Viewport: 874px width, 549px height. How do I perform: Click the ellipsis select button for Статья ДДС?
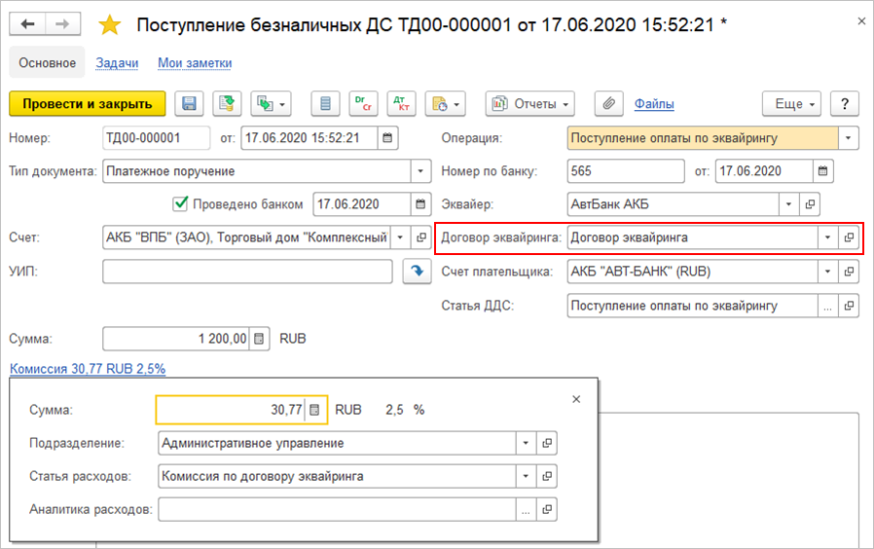827,306
